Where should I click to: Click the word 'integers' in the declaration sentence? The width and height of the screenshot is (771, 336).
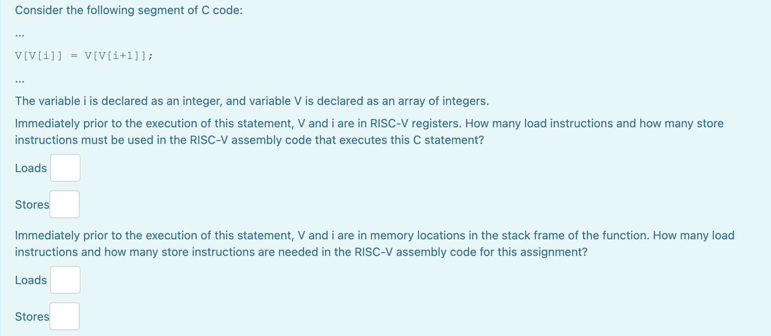(x=464, y=100)
